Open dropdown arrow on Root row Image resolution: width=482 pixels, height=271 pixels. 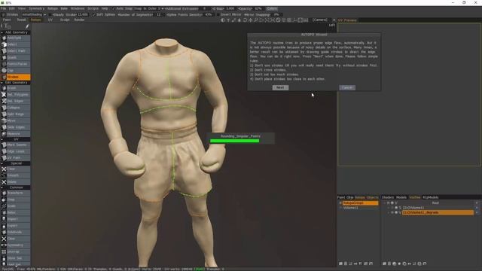477,202
